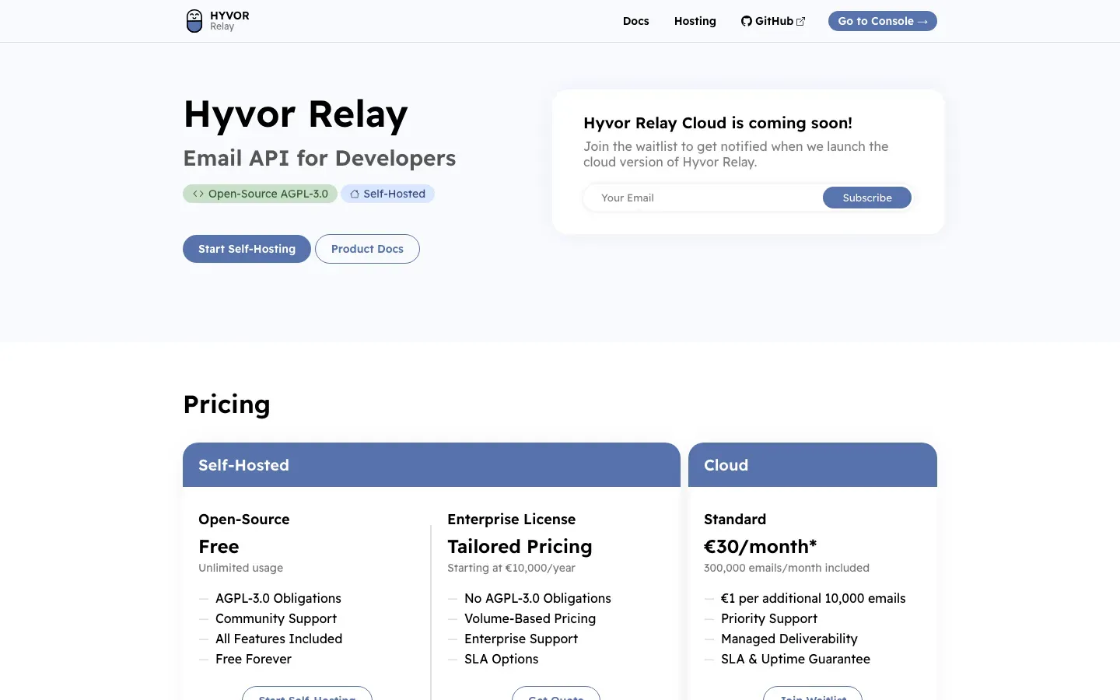Click the Subscribe button

[x=867, y=198]
